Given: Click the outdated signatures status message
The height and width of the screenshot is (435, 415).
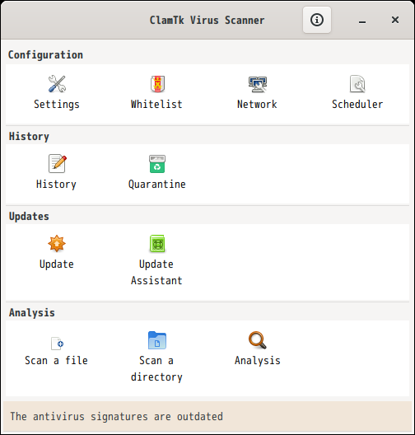Looking at the screenshot, I should pyautogui.click(x=116, y=417).
